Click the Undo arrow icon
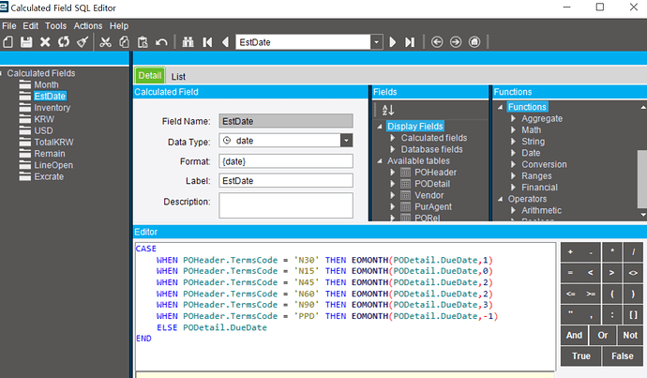Screen dimensions: 647x378 161,42
